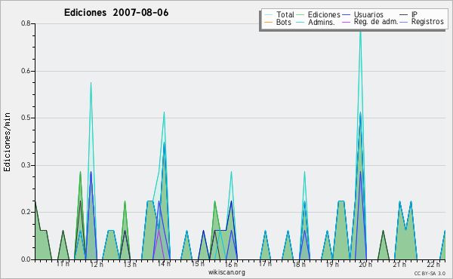This screenshot has height=279, width=453.
Task: Click the Total peak tip near 12 h
Action: [x=91, y=84]
